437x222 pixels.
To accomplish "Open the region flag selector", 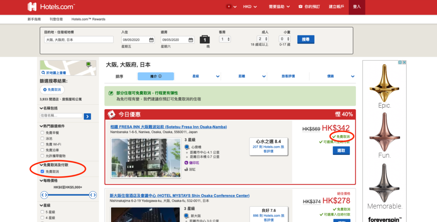I will pyautogui.click(x=231, y=7).
